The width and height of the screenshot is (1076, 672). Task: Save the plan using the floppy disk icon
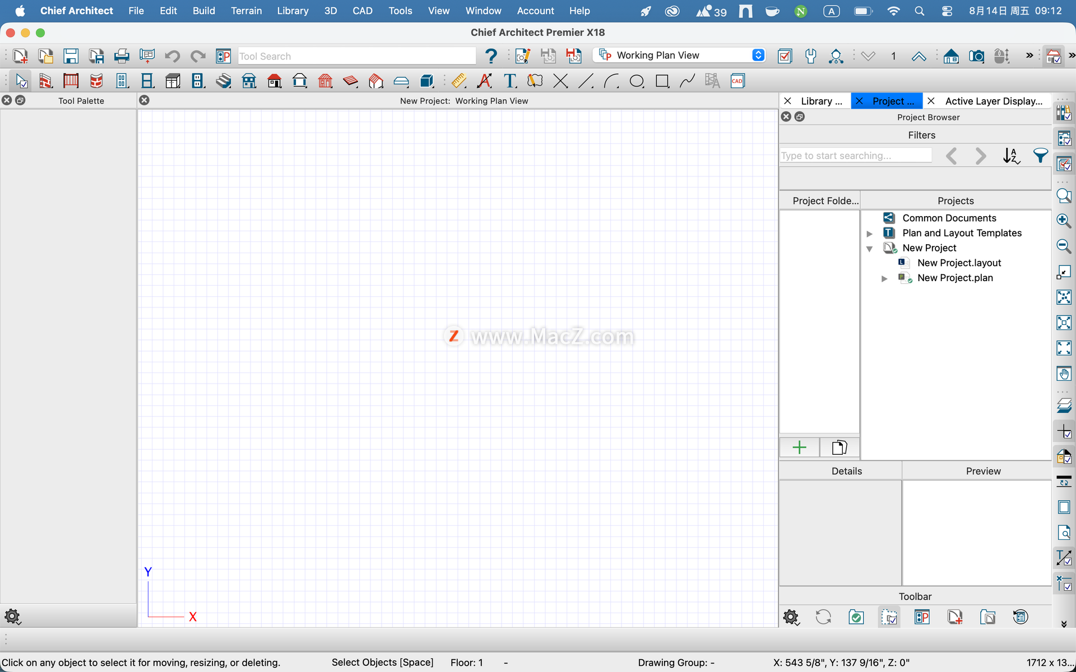point(71,56)
